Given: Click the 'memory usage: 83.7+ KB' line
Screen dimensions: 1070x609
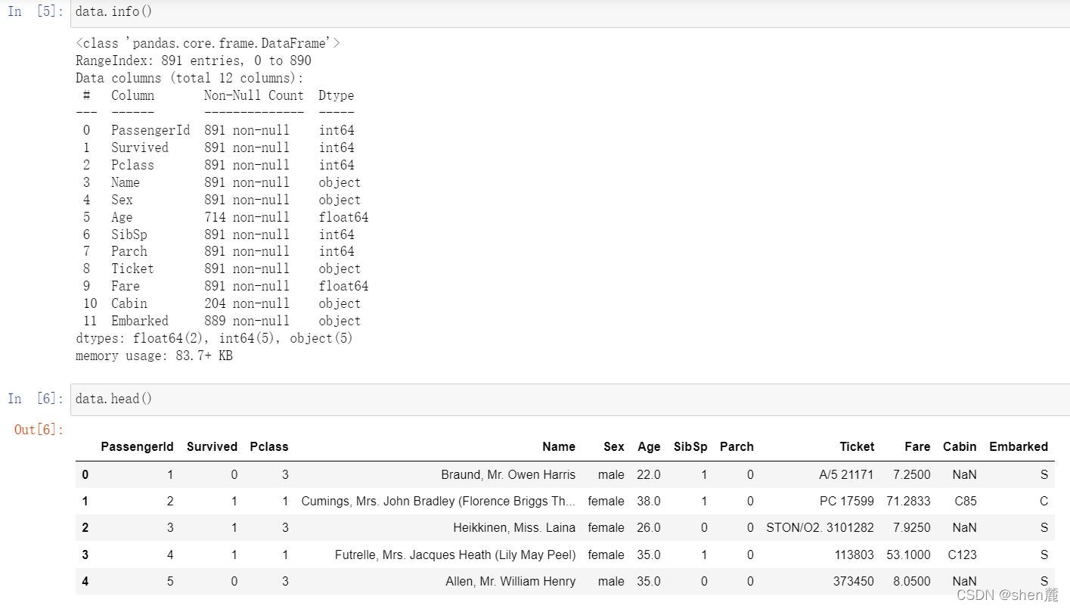Looking at the screenshot, I should [154, 356].
